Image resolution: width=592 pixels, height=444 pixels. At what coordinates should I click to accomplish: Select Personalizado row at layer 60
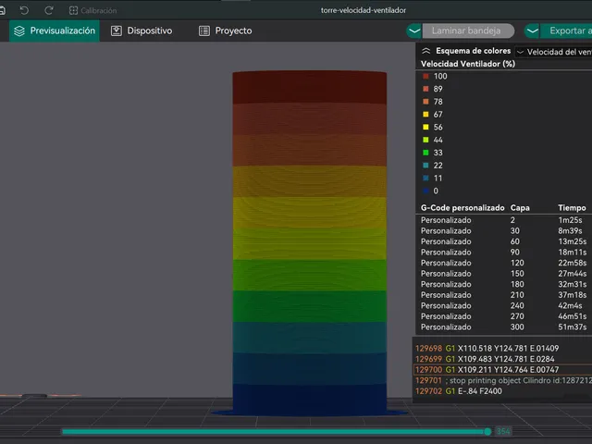pyautogui.click(x=504, y=241)
